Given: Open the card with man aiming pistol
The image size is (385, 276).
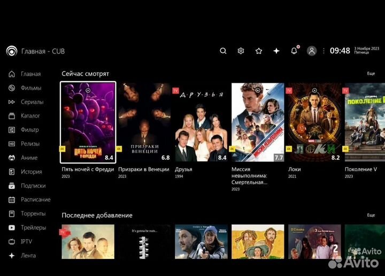Looking at the screenshot, I should (201, 242).
